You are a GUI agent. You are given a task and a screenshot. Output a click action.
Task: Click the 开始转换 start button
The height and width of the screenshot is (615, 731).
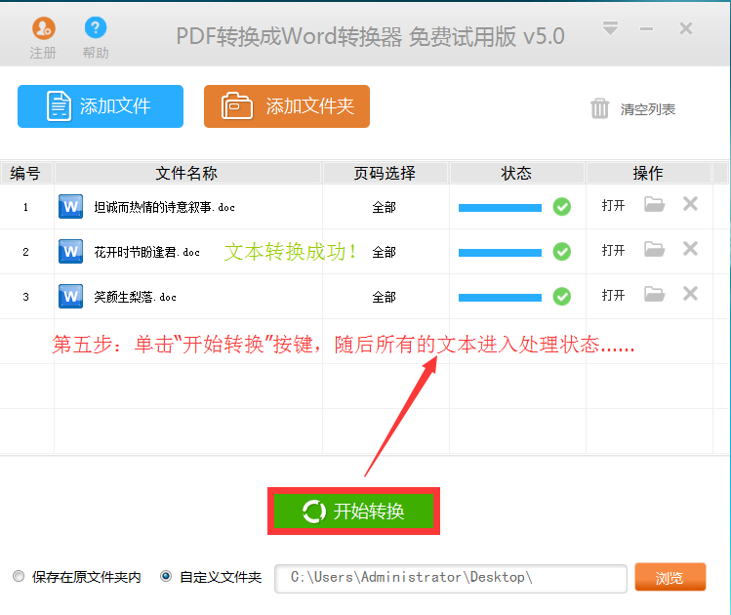[354, 511]
